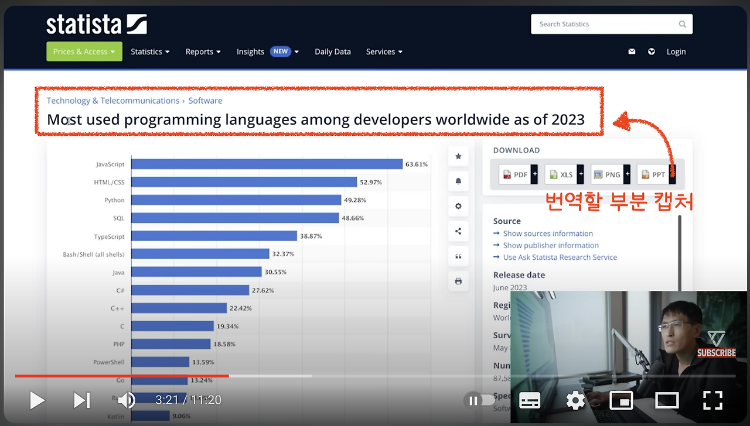Click the DOWNLOAD heading
Viewport: 750px width, 426px height.
(517, 150)
